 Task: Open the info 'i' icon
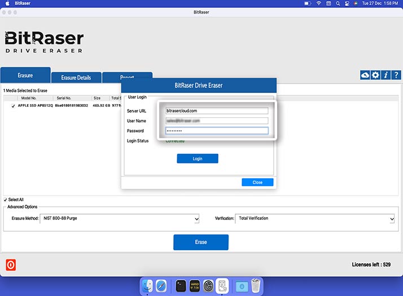386,75
